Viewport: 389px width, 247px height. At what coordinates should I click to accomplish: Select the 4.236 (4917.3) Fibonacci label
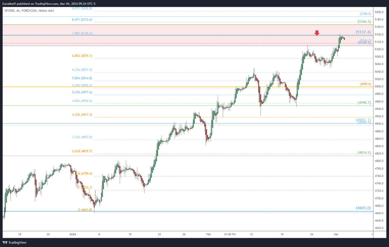82,115
